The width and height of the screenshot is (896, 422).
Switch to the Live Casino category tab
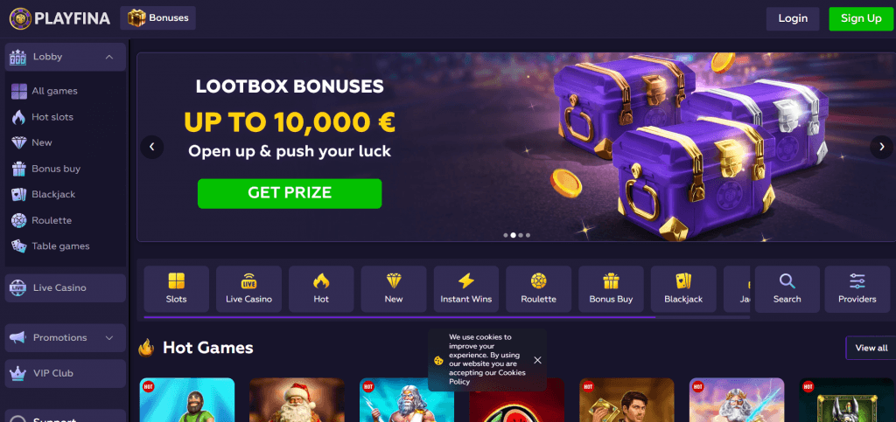coord(248,288)
